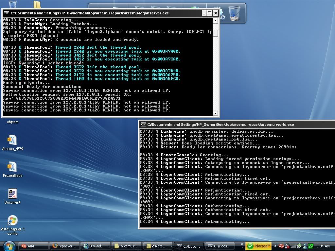
Task: Click the C:\Docu... taskbar button next to 2 Note
Action: [189, 246]
